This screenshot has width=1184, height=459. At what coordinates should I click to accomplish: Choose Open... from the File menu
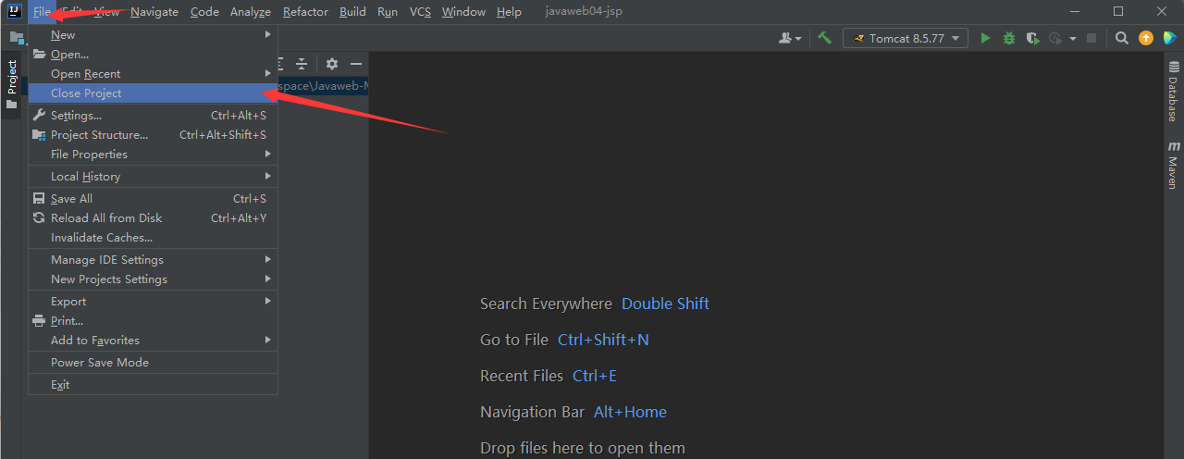[153, 54]
